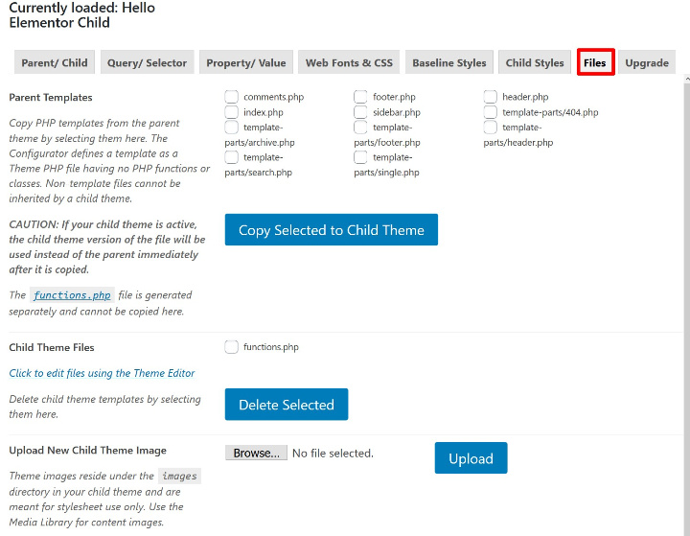Open the Theme Editor link
Screen dimensions: 690x536
[x=102, y=373]
